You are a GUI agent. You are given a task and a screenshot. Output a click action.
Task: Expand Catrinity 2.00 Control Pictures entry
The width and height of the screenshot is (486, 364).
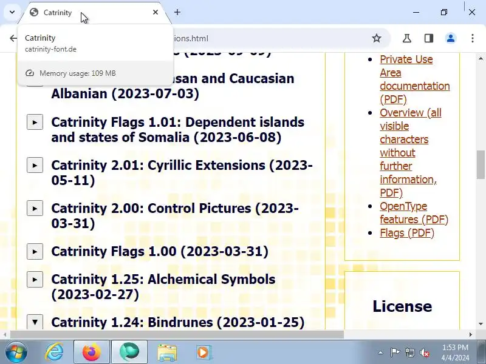click(35, 208)
